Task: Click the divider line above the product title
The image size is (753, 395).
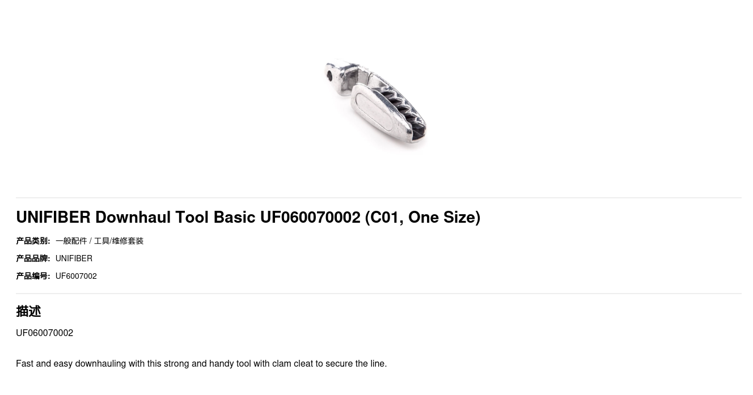Action: (x=379, y=198)
